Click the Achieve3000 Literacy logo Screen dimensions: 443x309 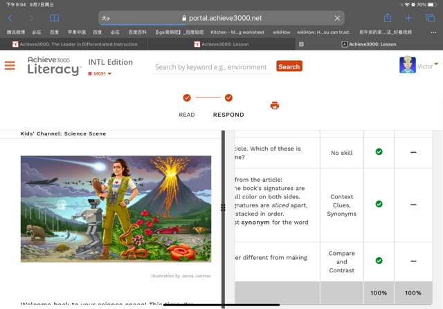point(54,66)
